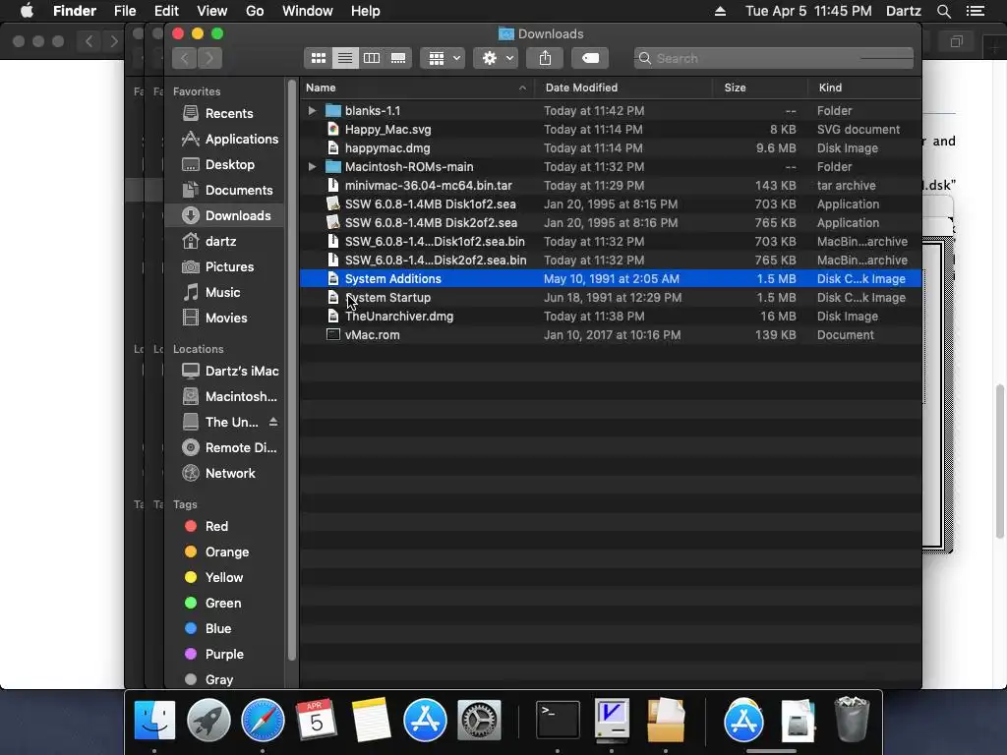Open the group-by arrangement dropdown

point(443,58)
